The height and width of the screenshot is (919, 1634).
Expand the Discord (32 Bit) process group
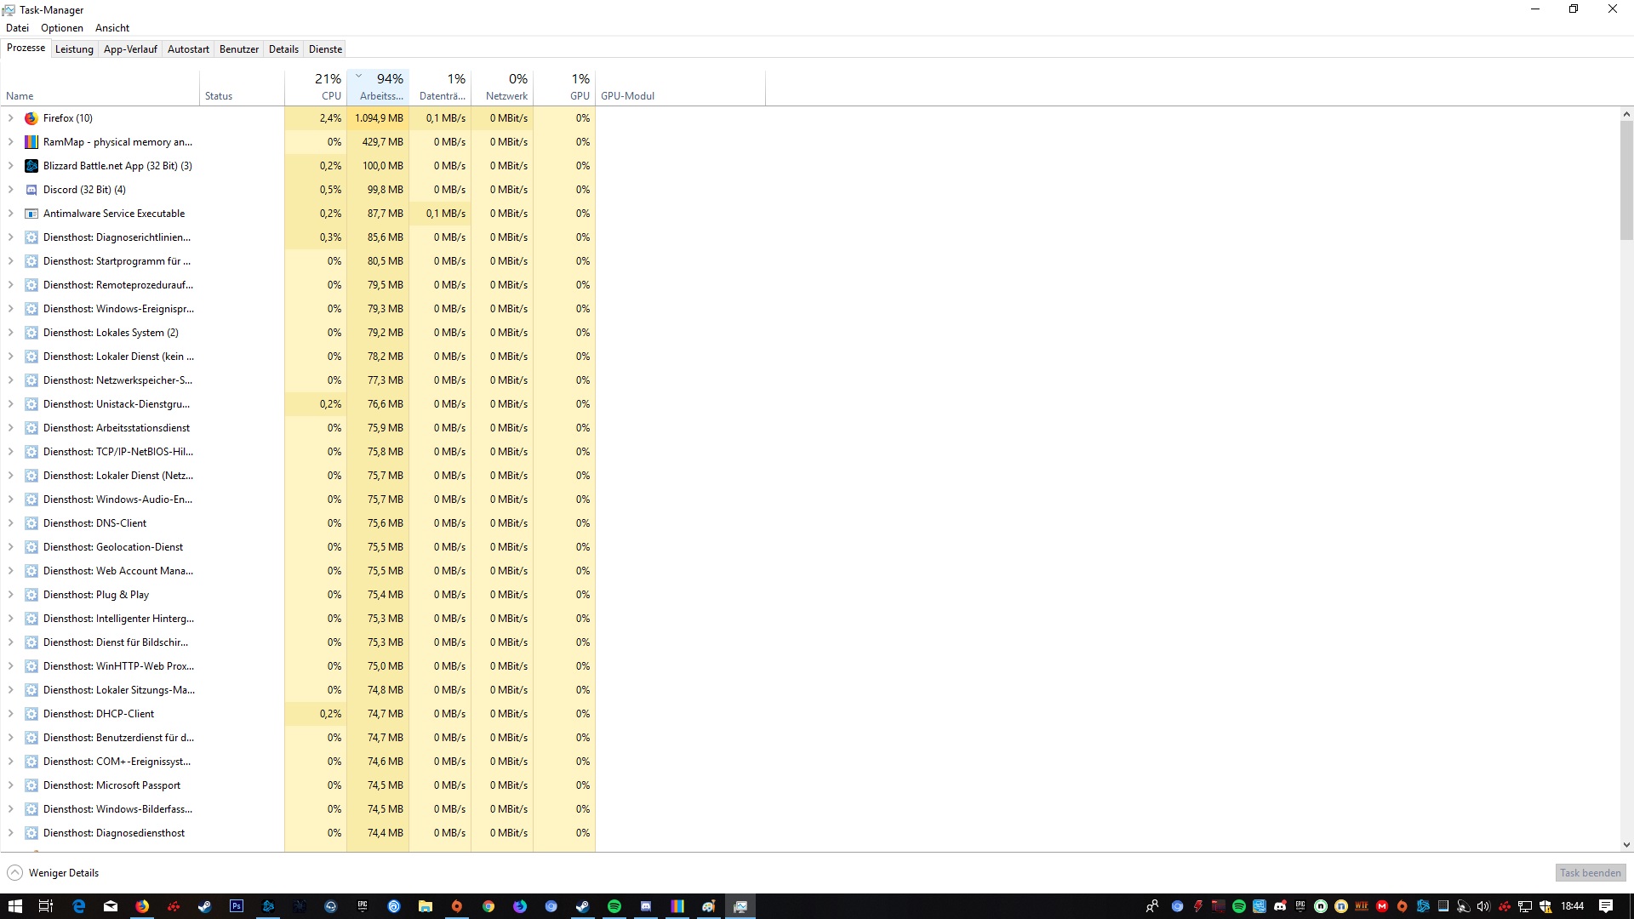(10, 190)
